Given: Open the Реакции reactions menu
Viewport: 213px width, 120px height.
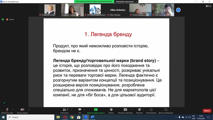Looking at the screenshot, I should [139, 111].
